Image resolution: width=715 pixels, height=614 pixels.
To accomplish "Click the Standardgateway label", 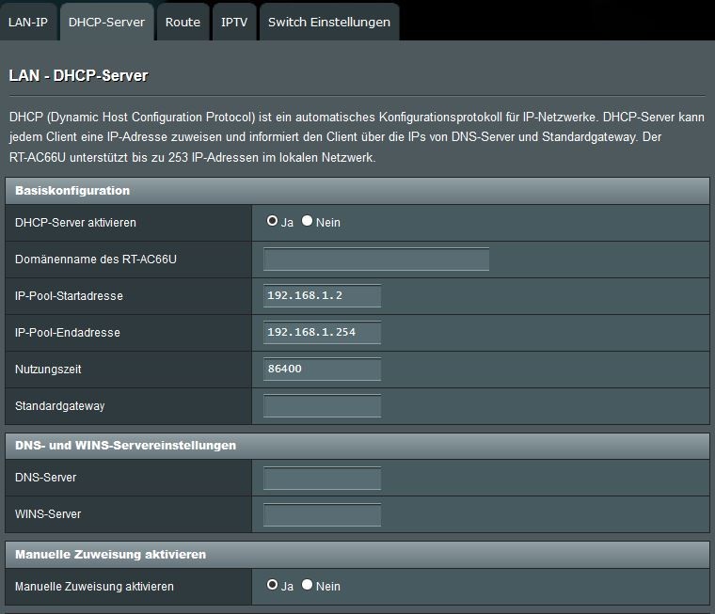I will point(59,405).
